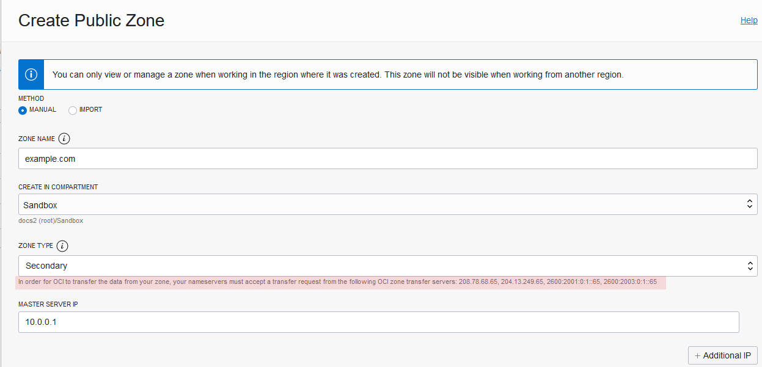The width and height of the screenshot is (762, 367).
Task: Click the OCI zone transfer servers notice
Action: 337,282
